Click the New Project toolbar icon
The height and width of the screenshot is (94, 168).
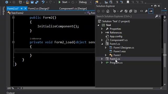coord(20,2)
